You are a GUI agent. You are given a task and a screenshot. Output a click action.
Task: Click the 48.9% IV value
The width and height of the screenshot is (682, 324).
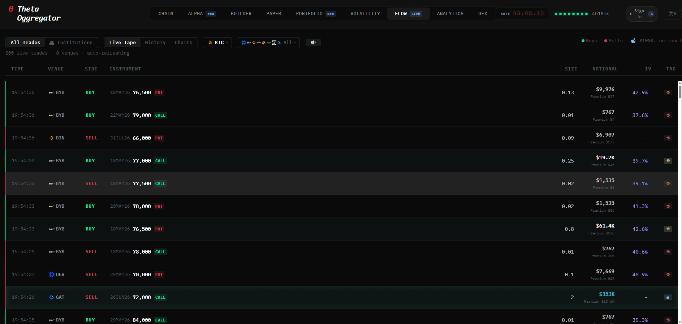pyautogui.click(x=640, y=275)
